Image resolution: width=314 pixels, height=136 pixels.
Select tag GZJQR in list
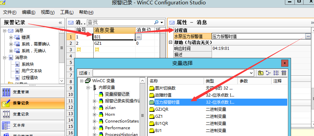(162, 109)
